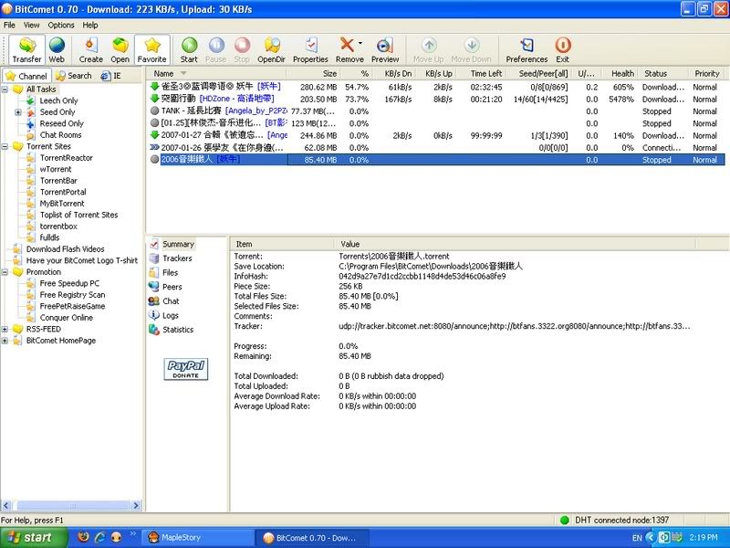The height and width of the screenshot is (548, 730).
Task: Collapse the Torrent Sites folder
Action: click(5, 146)
